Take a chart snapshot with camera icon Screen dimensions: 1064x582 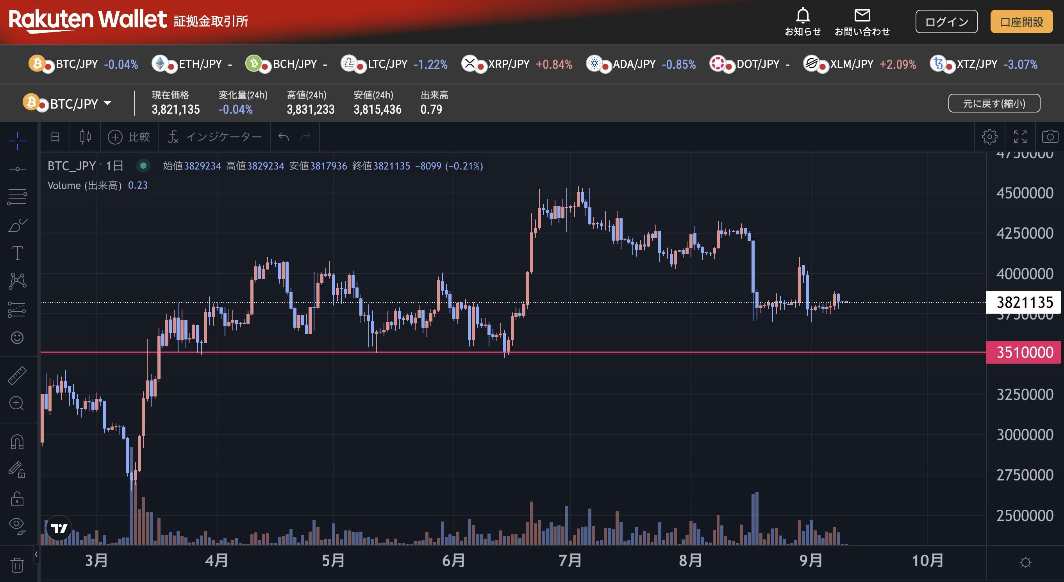(1050, 137)
